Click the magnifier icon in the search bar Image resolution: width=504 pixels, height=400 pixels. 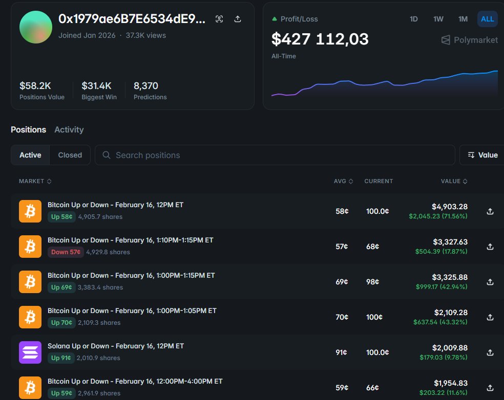coord(107,154)
